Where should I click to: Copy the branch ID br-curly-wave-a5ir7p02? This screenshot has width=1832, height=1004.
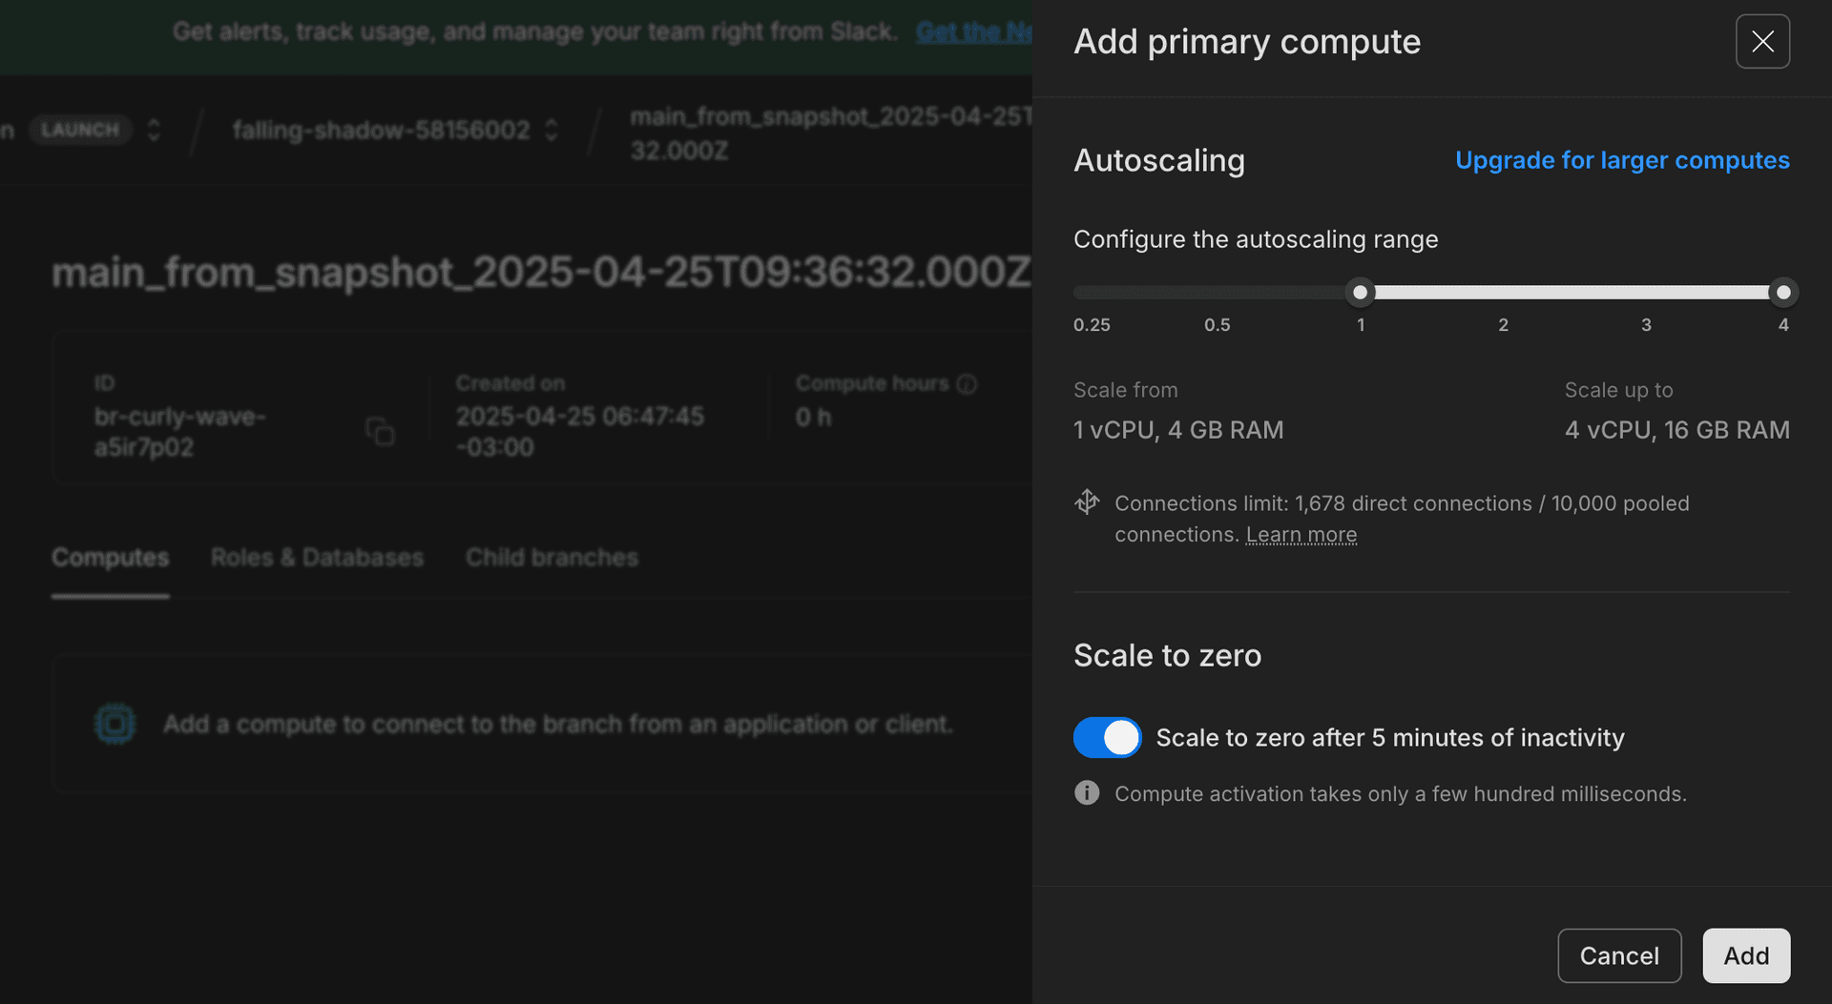[x=381, y=432]
